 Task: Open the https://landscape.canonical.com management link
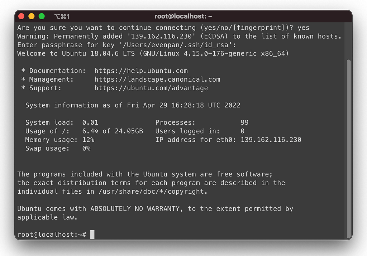[157, 79]
